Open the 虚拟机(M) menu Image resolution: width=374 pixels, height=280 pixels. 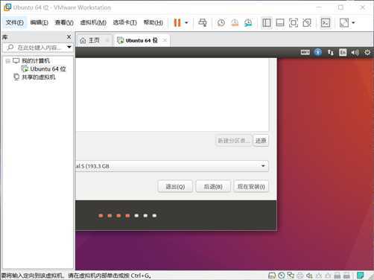pyautogui.click(x=93, y=22)
